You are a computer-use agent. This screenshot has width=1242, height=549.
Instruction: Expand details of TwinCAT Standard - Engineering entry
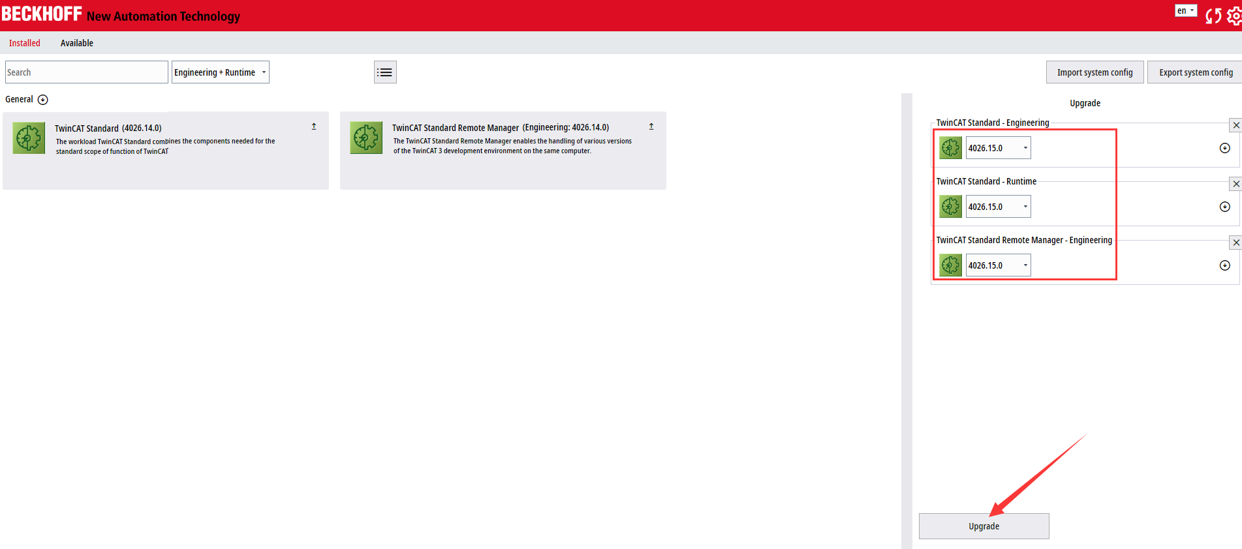tap(1225, 148)
